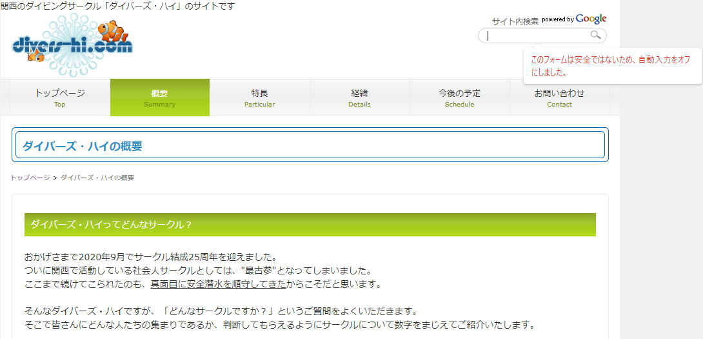The image size is (703, 339).
Task: Open the お問い合わせ Contact tab
Action: click(560, 98)
